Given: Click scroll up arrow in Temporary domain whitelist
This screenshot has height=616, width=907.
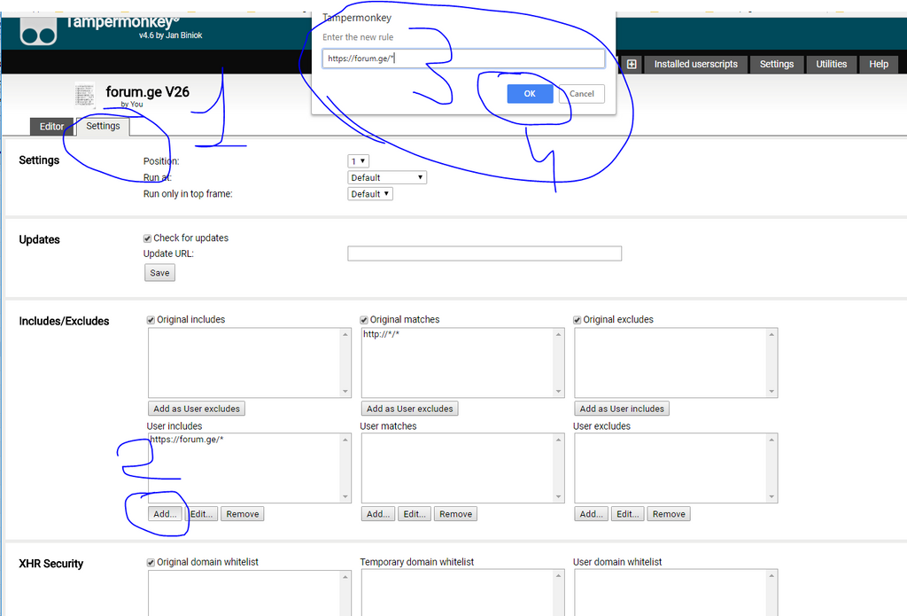Looking at the screenshot, I should (x=558, y=576).
